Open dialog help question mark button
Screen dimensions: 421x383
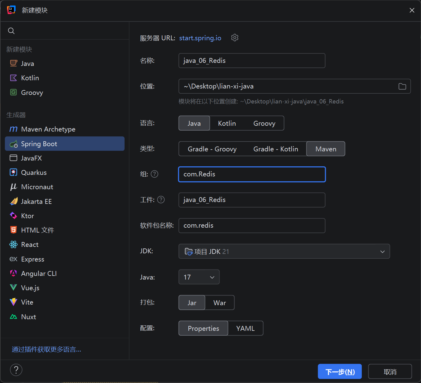coord(16,370)
